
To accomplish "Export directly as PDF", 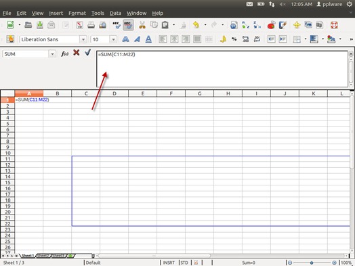I will [x=79, y=24].
